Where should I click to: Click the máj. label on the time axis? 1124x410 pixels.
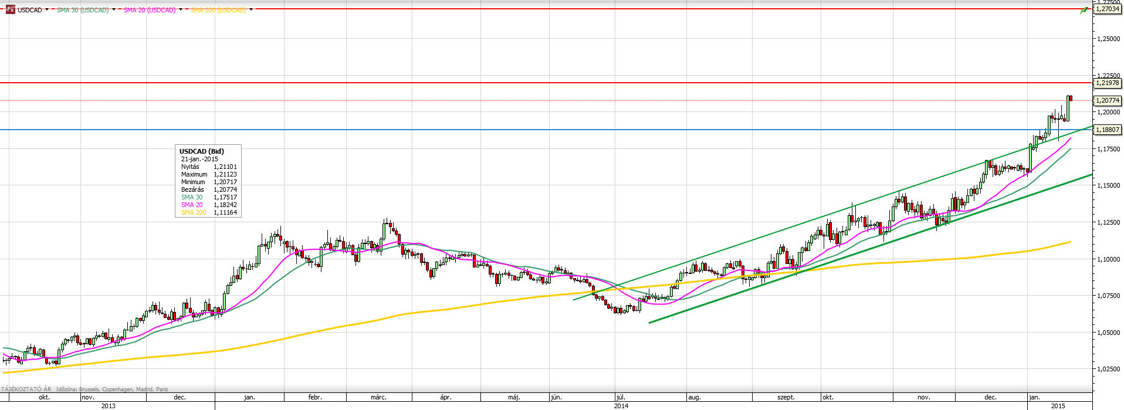pos(514,397)
